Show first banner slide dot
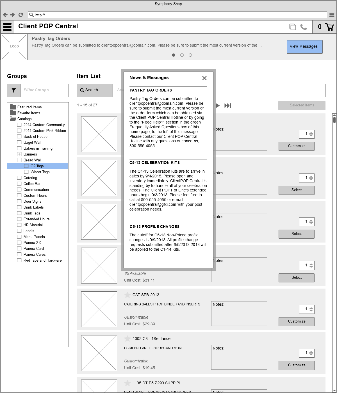The width and height of the screenshot is (337, 393). coord(174,55)
